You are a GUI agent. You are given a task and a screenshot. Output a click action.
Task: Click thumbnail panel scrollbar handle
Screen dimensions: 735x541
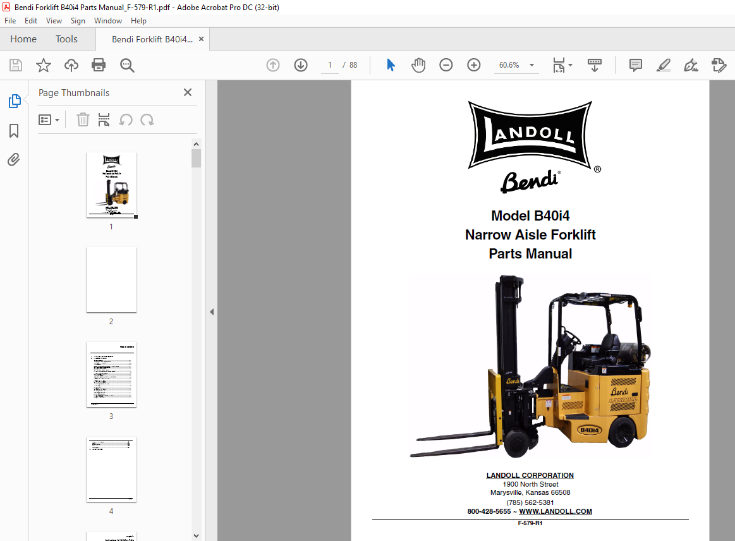[x=196, y=158]
